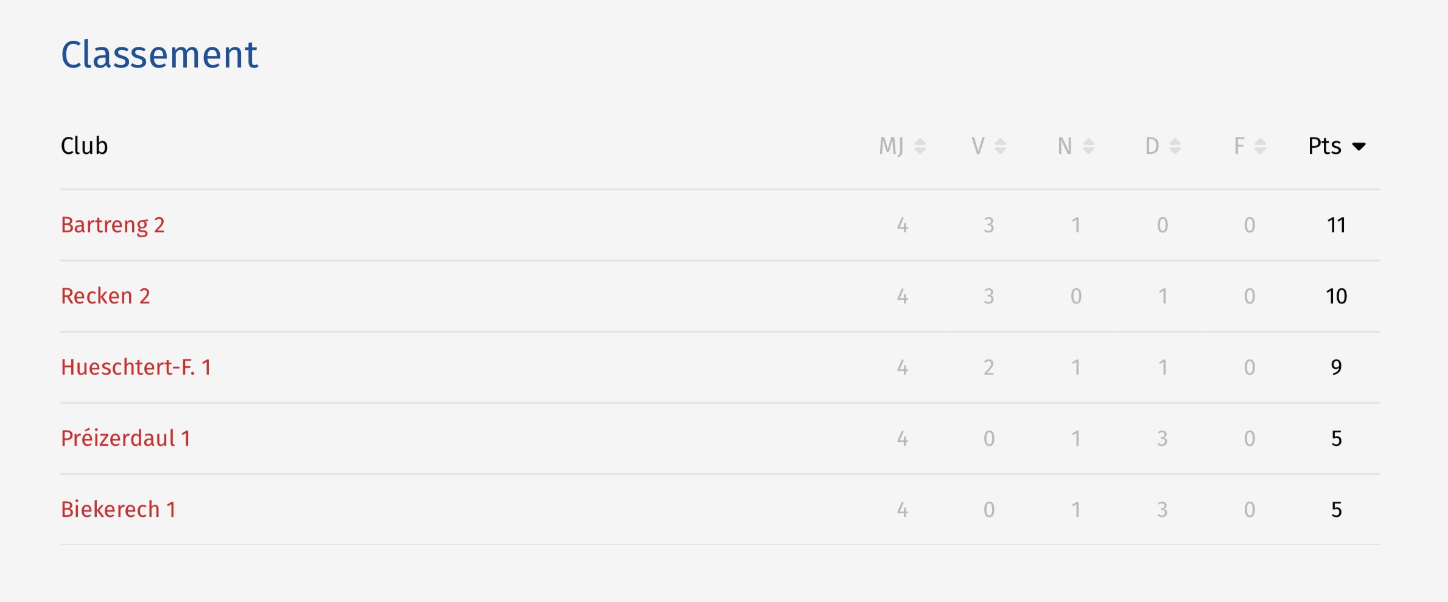Image resolution: width=1448 pixels, height=602 pixels.
Task: Click Recken 2 points value 10
Action: tap(1336, 296)
